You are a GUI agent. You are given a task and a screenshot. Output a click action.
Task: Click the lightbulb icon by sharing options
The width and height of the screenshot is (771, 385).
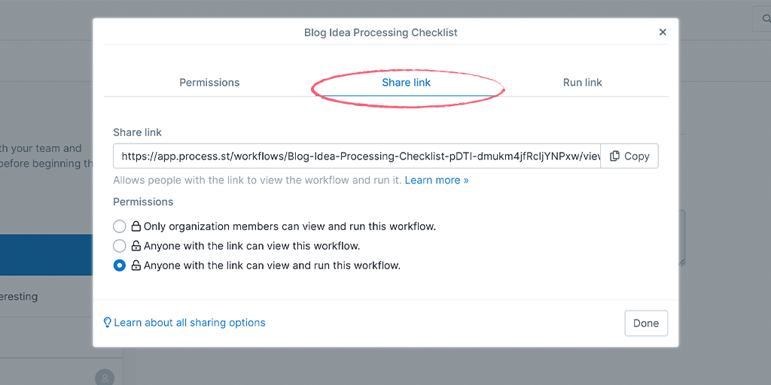tap(107, 323)
